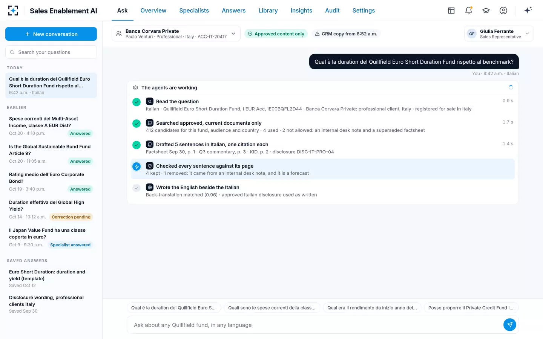Focus the Search your questions field

(x=51, y=52)
